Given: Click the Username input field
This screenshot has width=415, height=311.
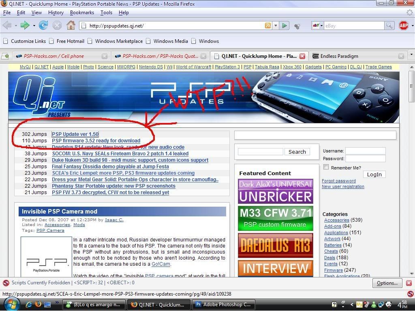Looking at the screenshot, I should coord(365,151).
